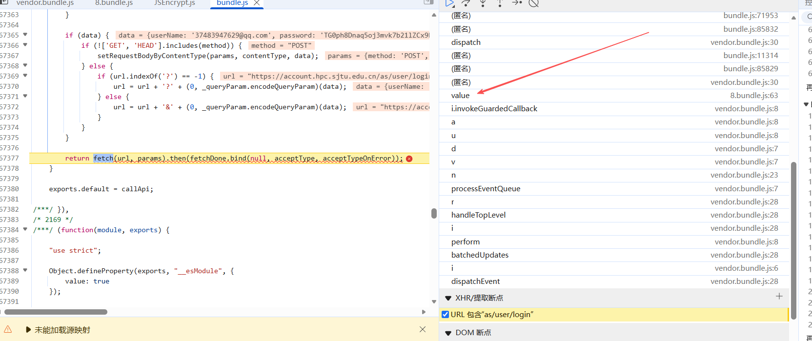Resume script execution in debugger toolbar

click(x=449, y=3)
